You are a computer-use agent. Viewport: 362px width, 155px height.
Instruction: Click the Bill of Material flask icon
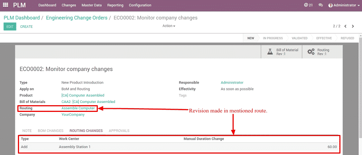pos(270,52)
